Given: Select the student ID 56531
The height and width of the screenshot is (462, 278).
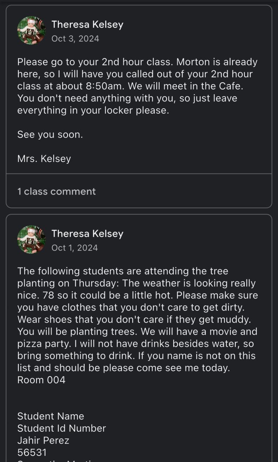Looking at the screenshot, I should [32, 452].
